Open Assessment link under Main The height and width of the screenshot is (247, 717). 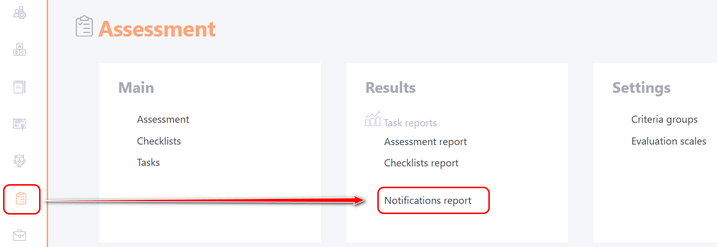tap(163, 119)
